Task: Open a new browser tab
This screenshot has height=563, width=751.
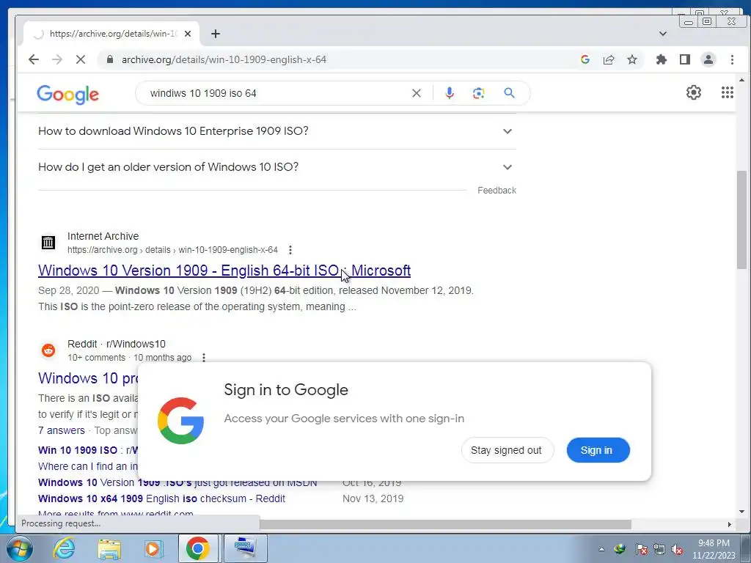Action: [x=216, y=34]
